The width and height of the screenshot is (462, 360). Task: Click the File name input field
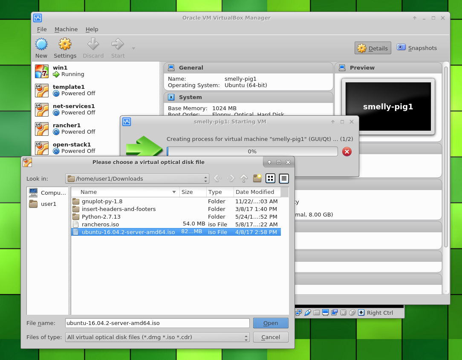point(157,323)
